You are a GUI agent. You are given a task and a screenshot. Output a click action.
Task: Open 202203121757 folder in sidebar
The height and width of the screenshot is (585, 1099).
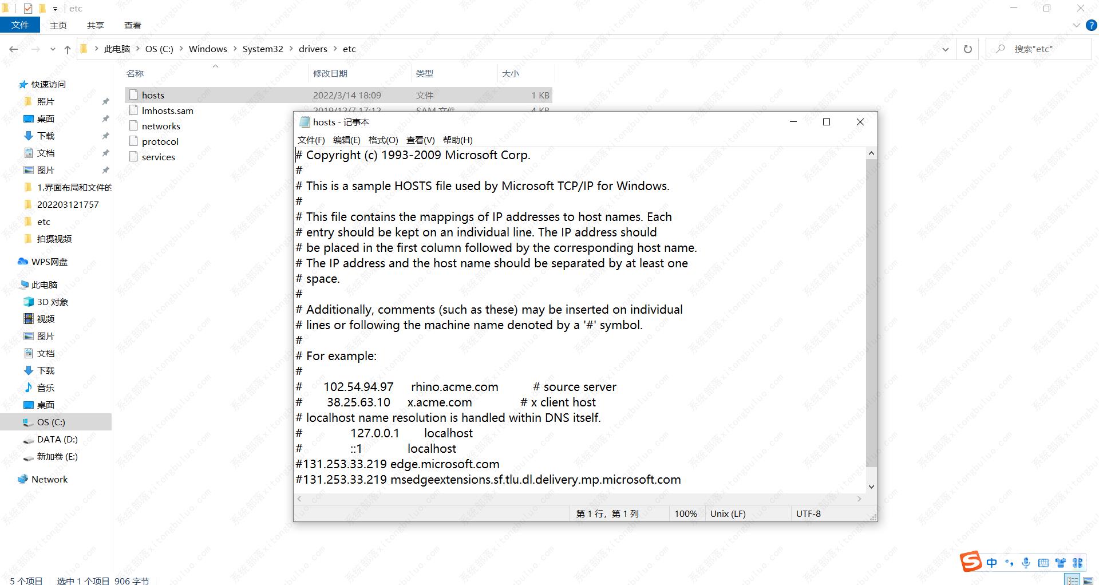pos(68,204)
